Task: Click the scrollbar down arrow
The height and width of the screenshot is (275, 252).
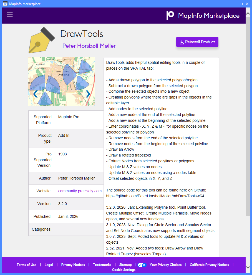Action: coord(248,267)
